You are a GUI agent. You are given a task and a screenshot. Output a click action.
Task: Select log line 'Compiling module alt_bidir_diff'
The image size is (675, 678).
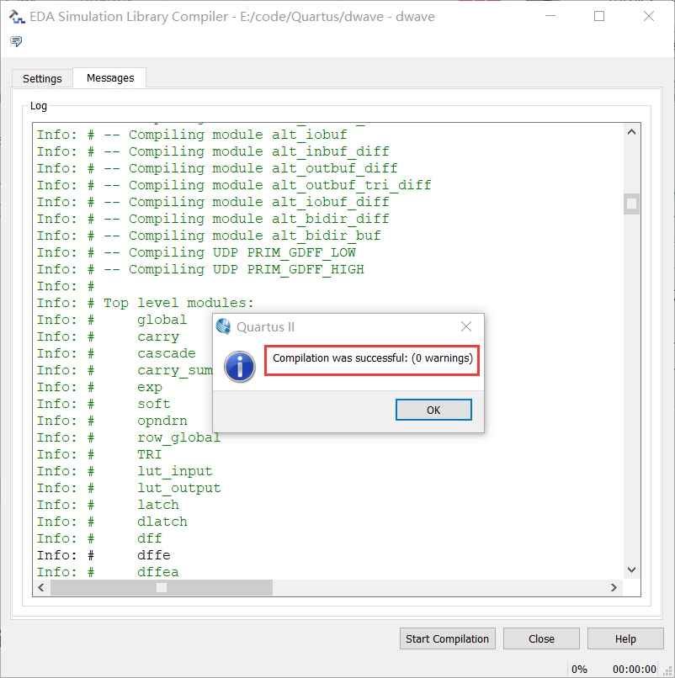213,220
